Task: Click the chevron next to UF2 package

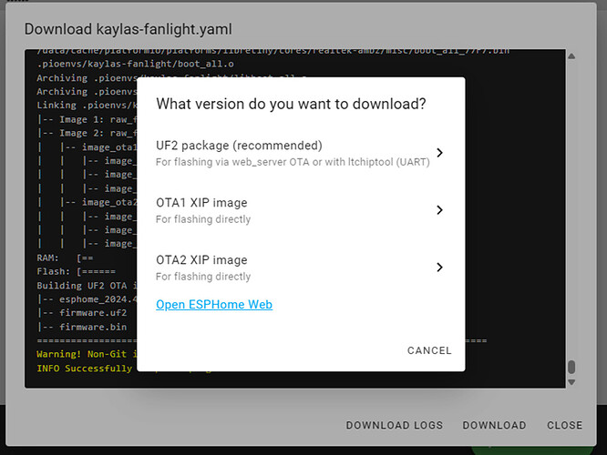Action: (439, 153)
